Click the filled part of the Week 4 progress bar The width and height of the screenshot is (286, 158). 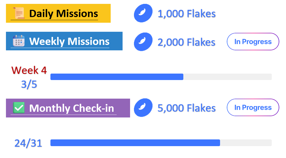click(x=117, y=77)
